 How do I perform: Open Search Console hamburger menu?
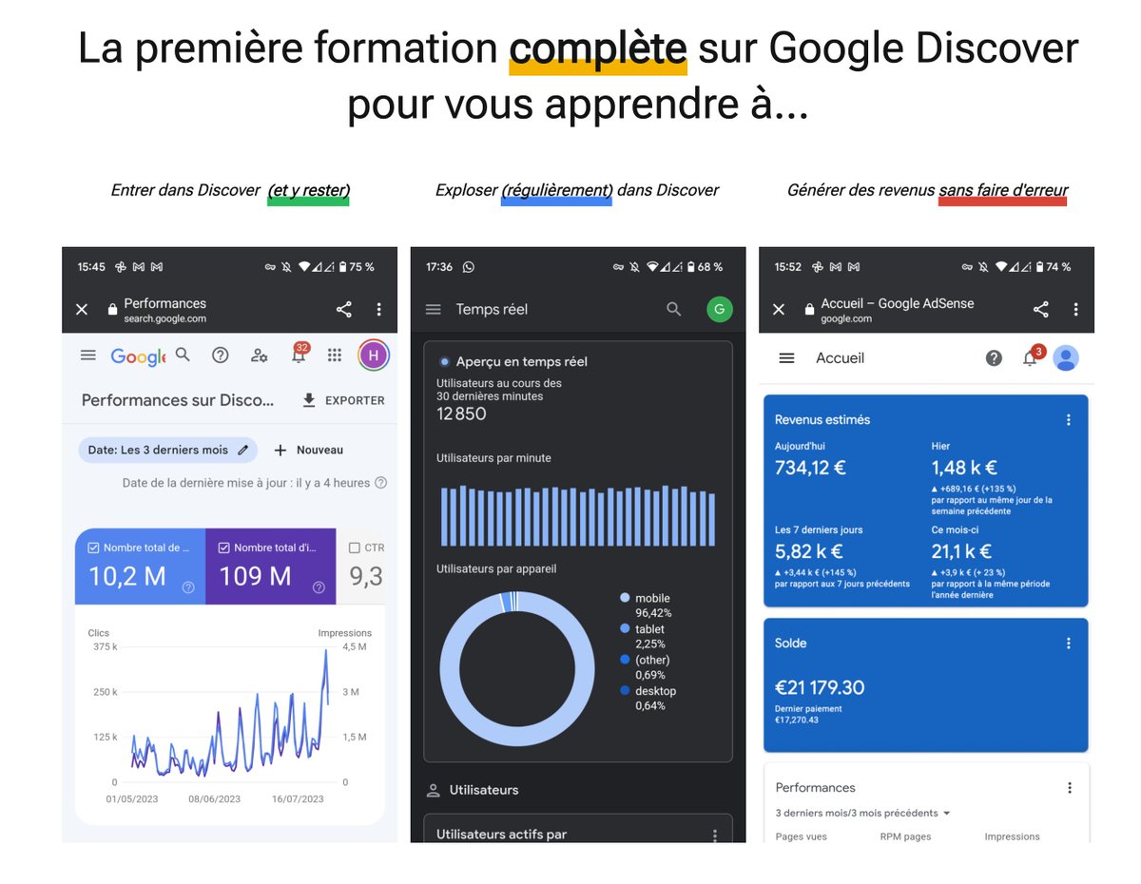click(x=88, y=355)
